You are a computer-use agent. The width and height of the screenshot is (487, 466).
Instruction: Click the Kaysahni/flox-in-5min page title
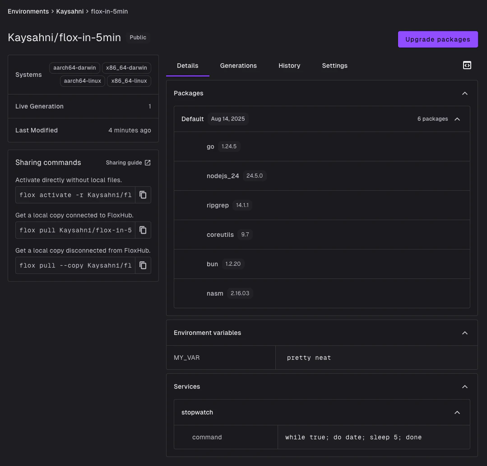pyautogui.click(x=64, y=38)
